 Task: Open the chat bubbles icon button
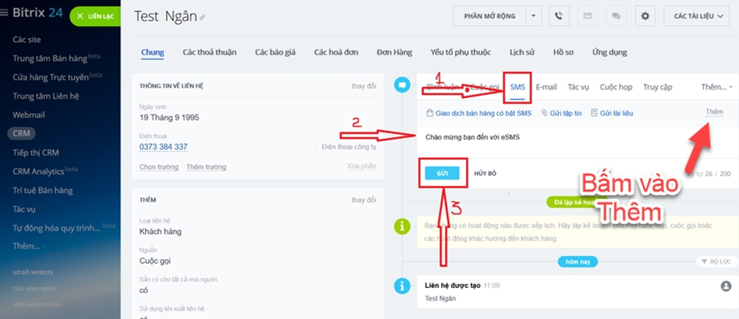(x=615, y=16)
